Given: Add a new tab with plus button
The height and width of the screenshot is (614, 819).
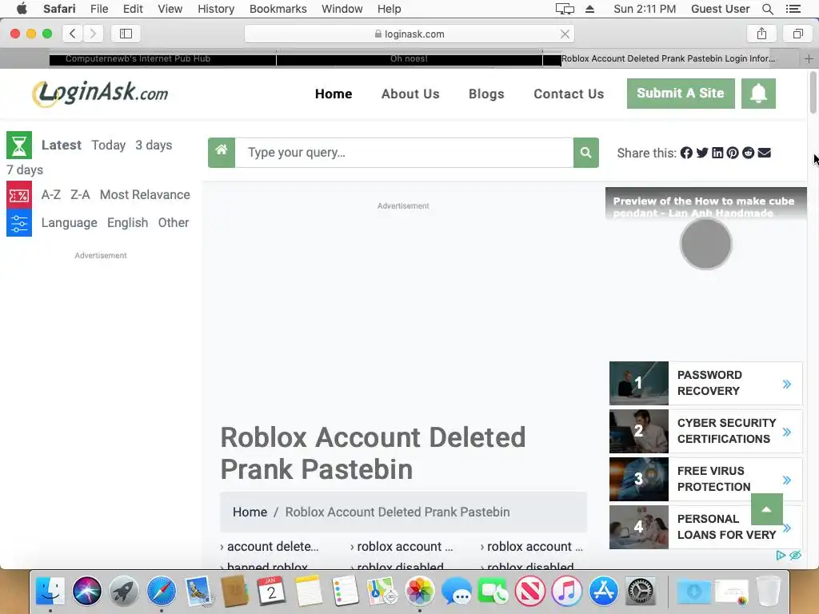Looking at the screenshot, I should coord(809,59).
